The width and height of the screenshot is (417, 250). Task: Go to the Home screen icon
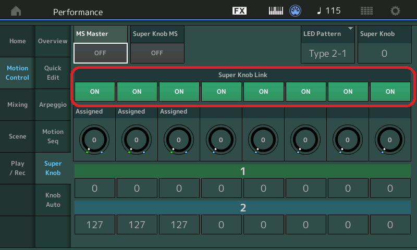tap(16, 11)
